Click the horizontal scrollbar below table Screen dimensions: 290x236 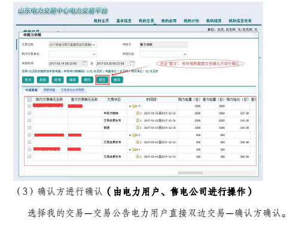pyautogui.click(x=190, y=173)
